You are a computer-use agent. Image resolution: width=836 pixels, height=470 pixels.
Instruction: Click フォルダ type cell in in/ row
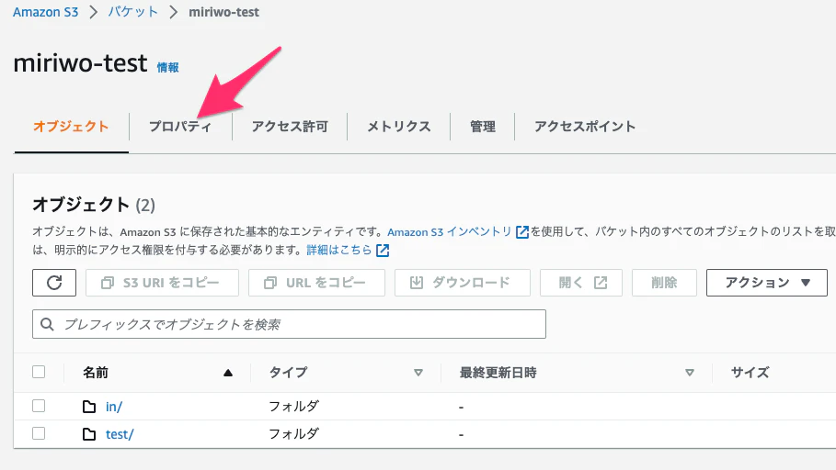(293, 407)
